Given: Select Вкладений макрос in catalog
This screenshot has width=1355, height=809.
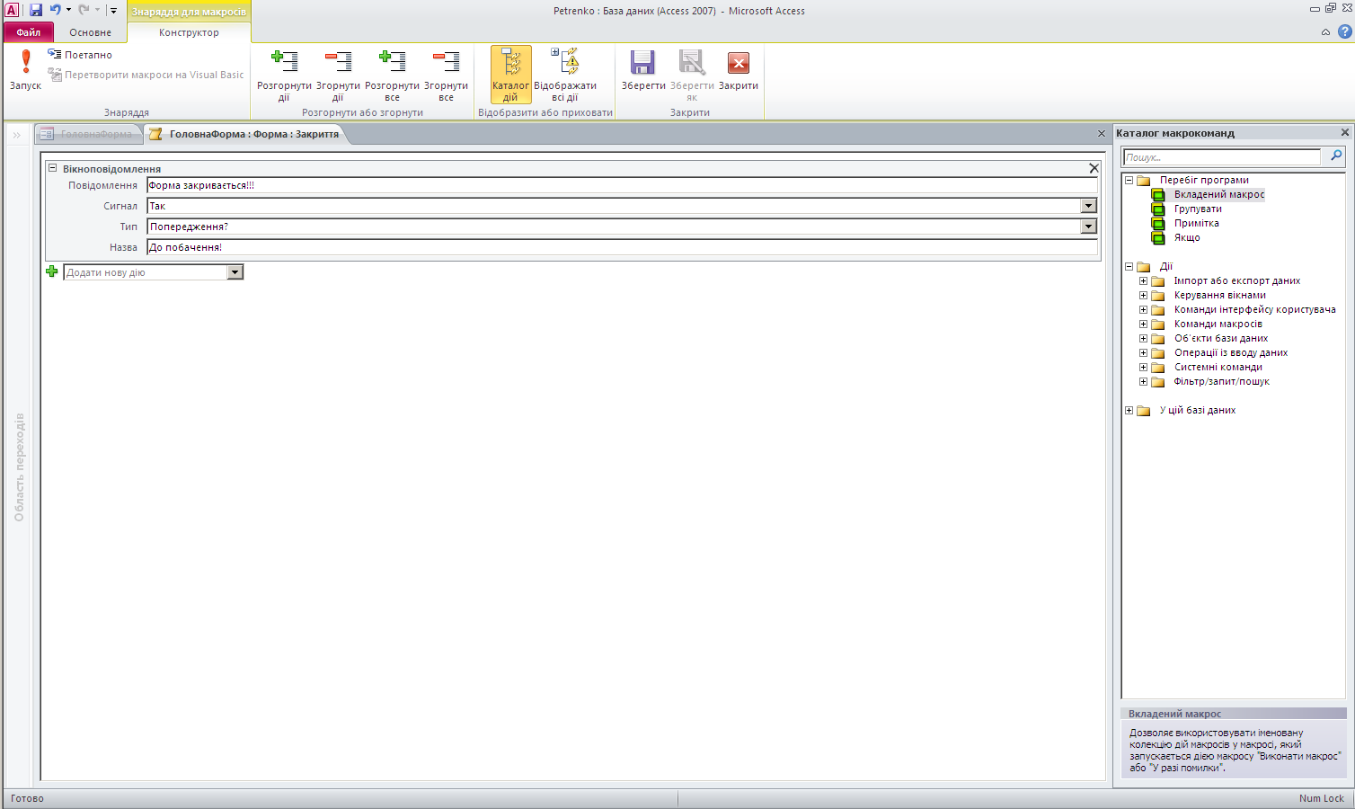Looking at the screenshot, I should (1218, 194).
